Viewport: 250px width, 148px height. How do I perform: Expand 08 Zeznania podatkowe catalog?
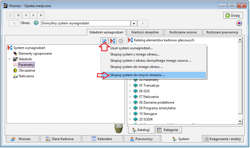point(130,102)
